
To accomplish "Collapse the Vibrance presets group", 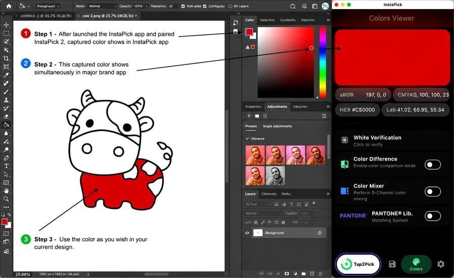I will coord(247,138).
